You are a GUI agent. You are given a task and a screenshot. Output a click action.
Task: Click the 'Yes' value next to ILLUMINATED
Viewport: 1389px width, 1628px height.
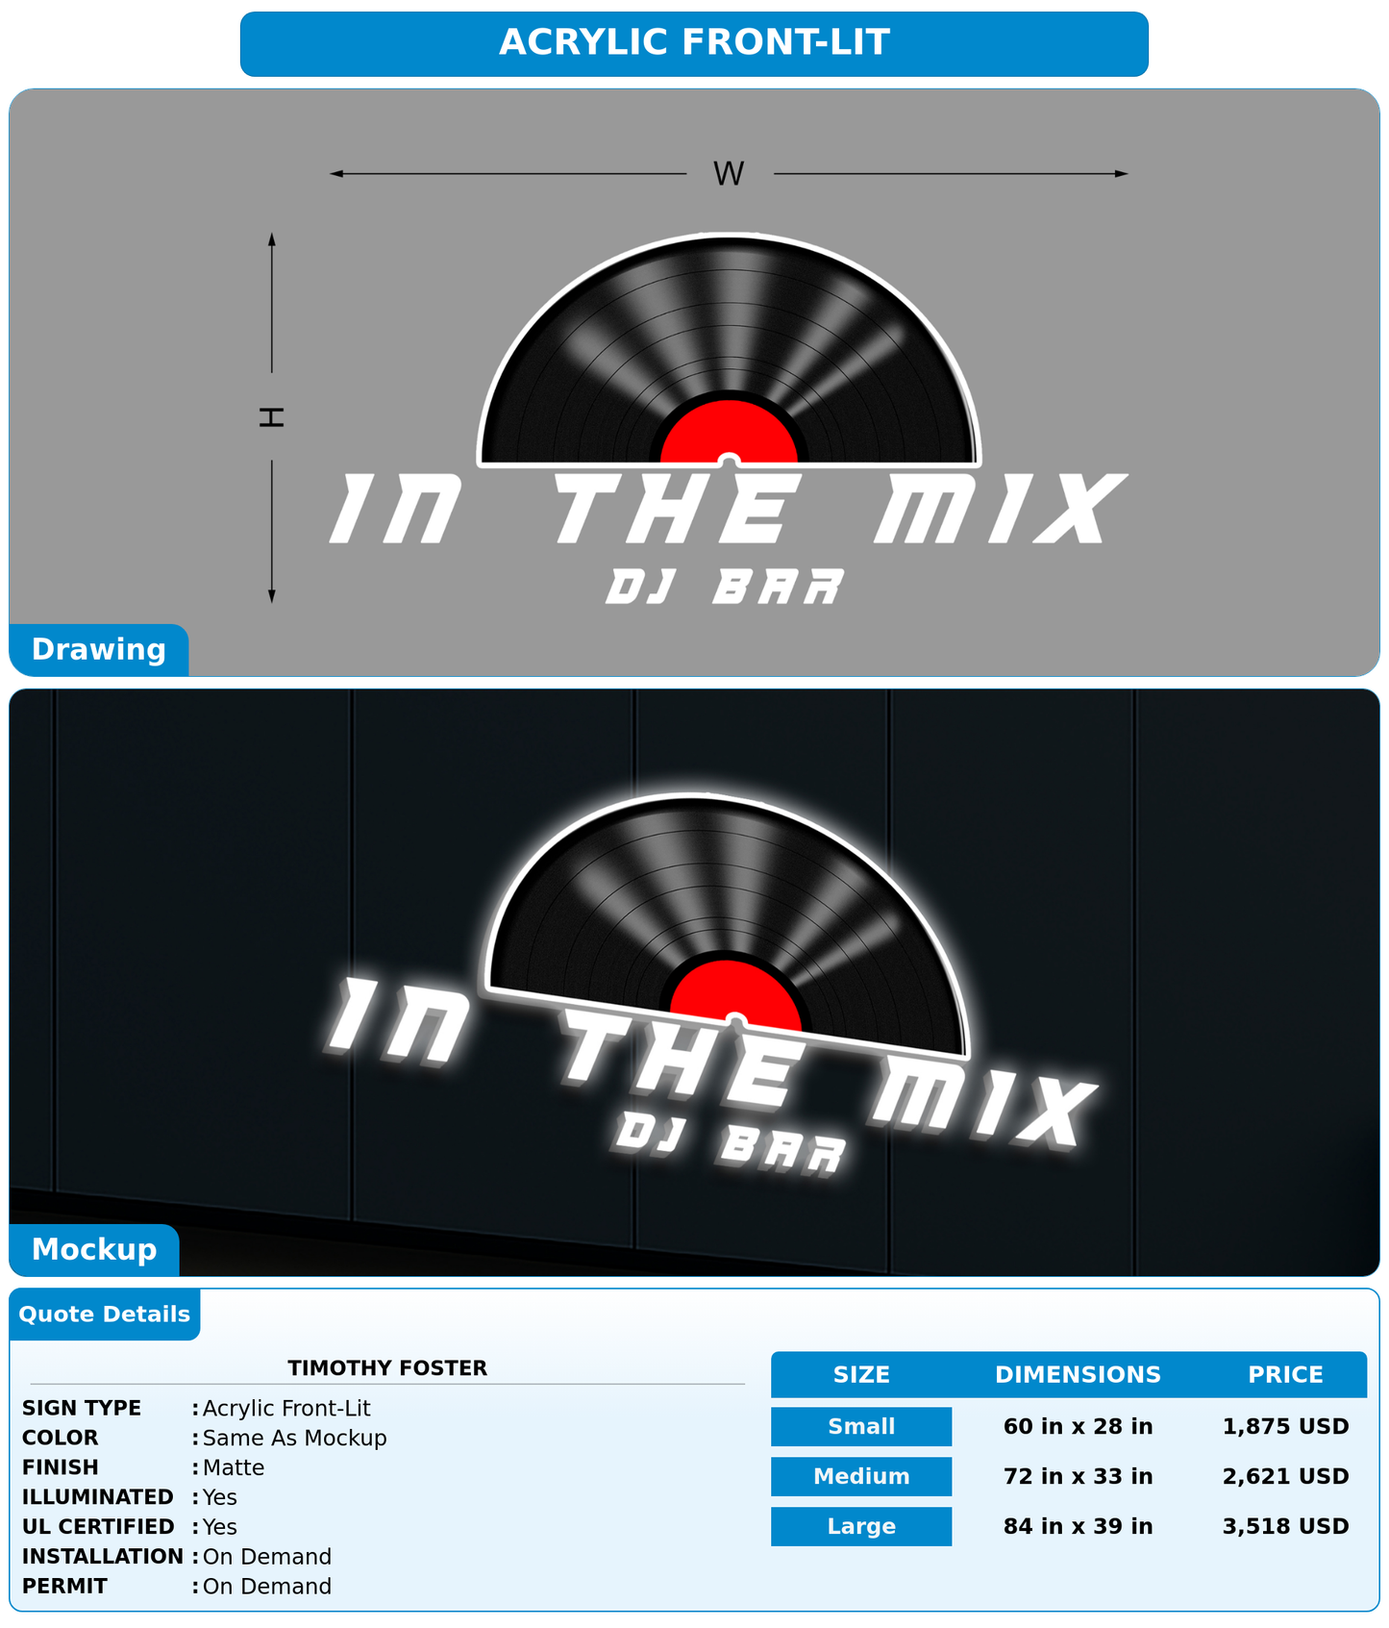pos(220,1498)
